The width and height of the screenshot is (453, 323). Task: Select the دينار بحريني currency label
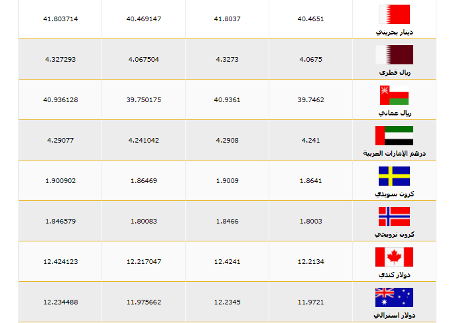[394, 31]
